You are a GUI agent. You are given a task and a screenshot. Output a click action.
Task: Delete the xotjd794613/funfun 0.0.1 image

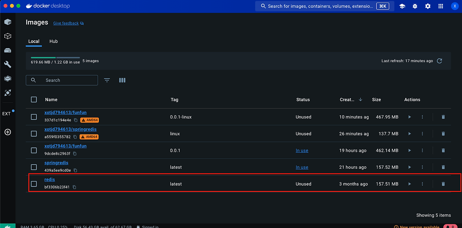coord(443,150)
